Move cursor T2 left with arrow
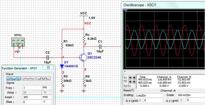The image size is (205, 105). click(x=130, y=82)
